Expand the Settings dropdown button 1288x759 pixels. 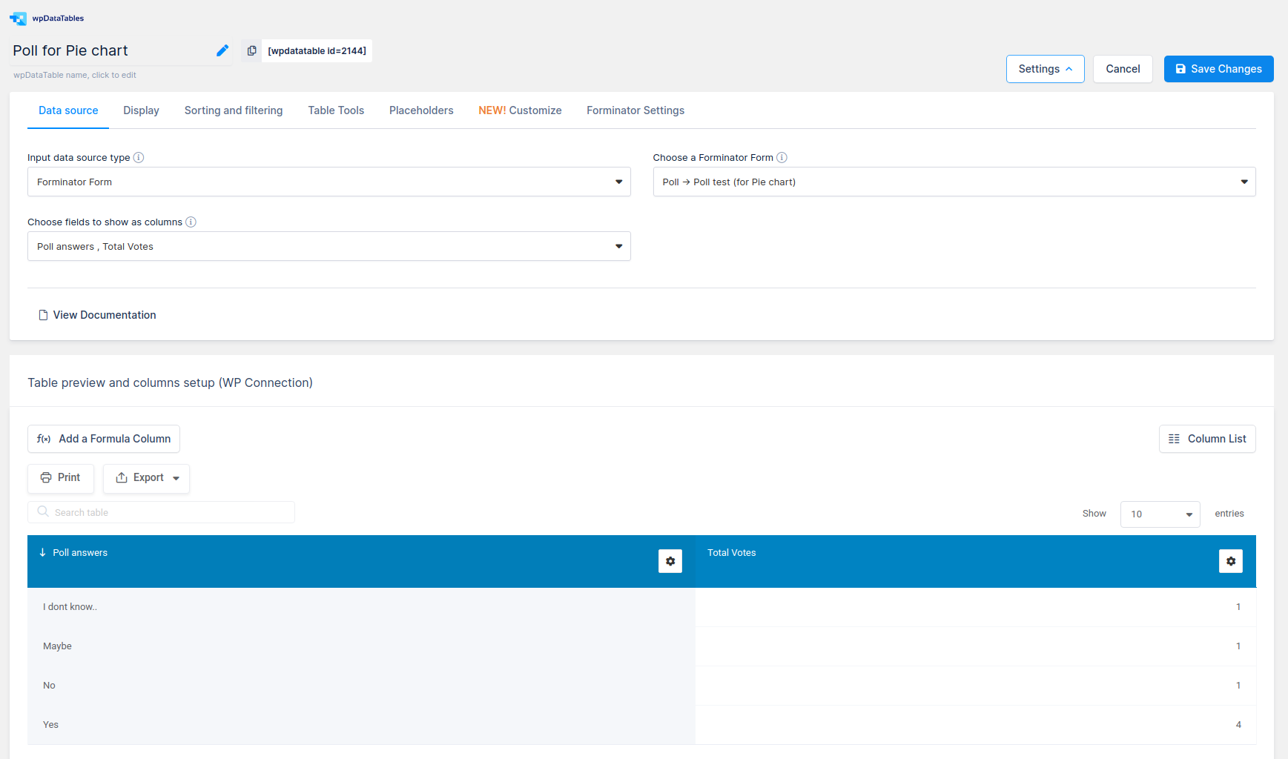(x=1045, y=69)
